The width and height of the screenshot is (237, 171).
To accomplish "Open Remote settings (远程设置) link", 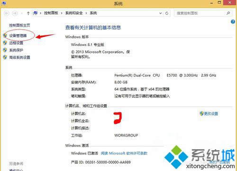I will (x=16, y=43).
